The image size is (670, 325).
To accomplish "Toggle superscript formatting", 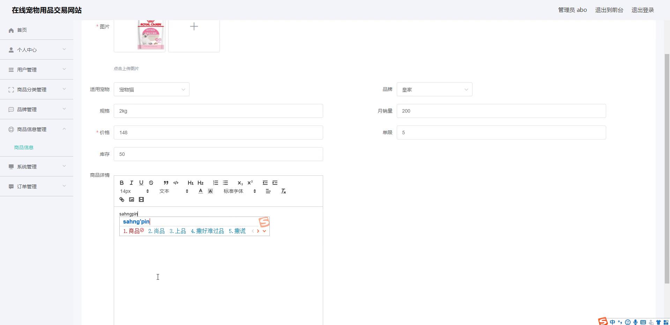I will [250, 183].
